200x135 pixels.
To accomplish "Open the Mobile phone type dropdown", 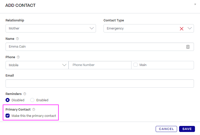I will pyautogui.click(x=37, y=65).
